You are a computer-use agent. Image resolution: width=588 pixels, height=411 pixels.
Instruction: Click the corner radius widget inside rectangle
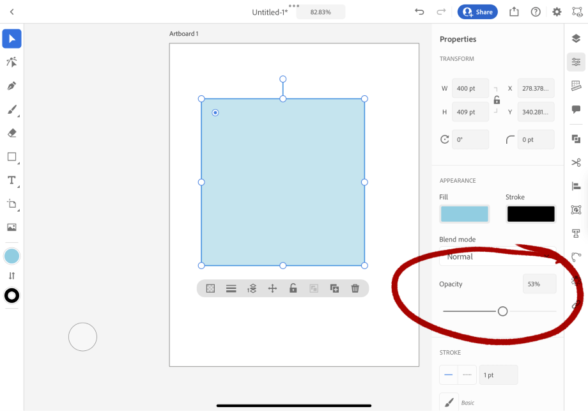coord(215,112)
